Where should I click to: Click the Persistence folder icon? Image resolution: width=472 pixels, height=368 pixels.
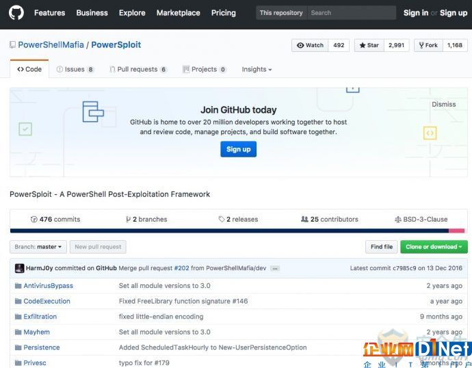pos(18,347)
